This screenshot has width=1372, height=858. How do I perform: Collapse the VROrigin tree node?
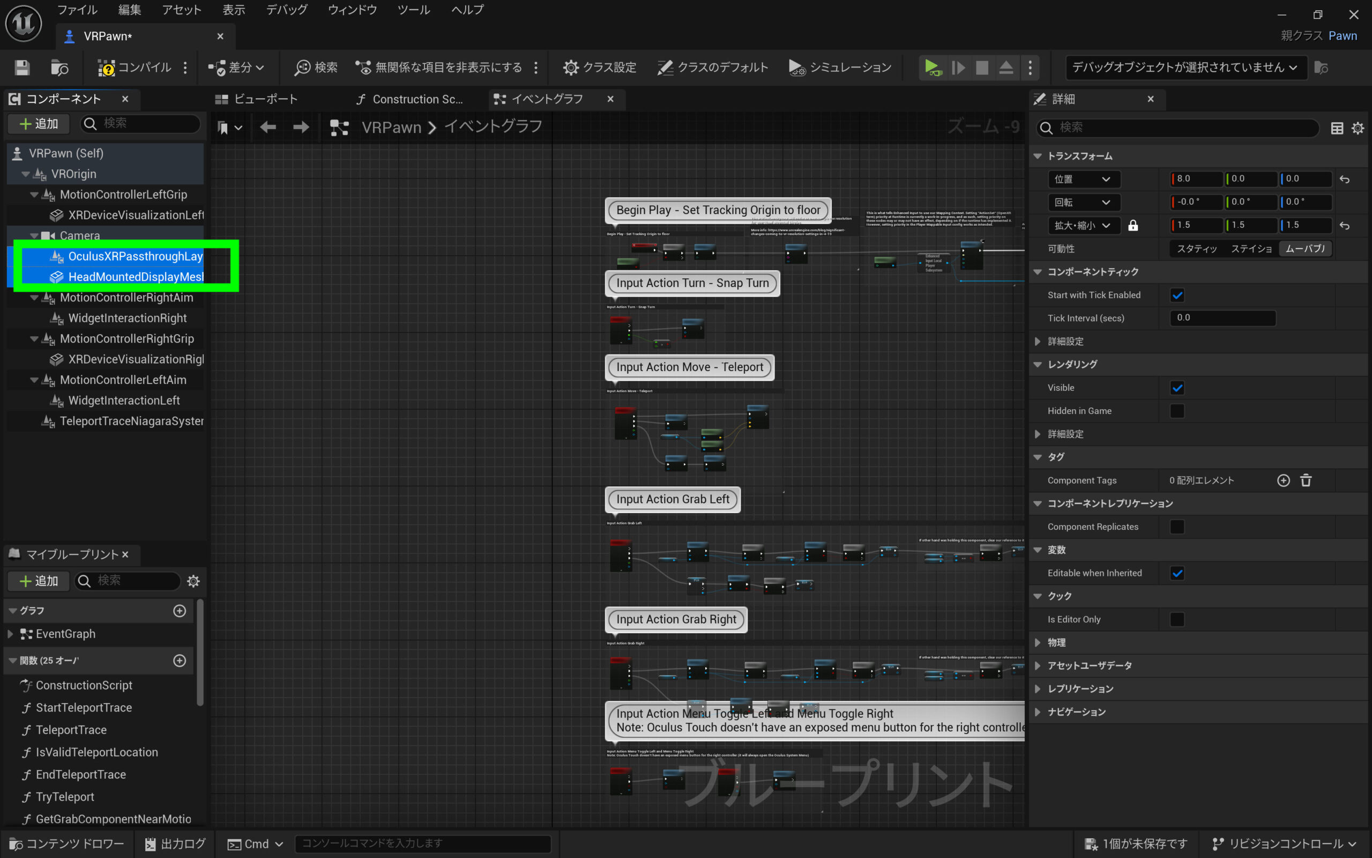pyautogui.click(x=26, y=174)
